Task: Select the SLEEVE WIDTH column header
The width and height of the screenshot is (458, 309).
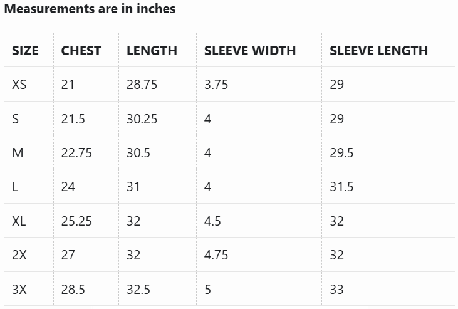Action: pyautogui.click(x=250, y=51)
